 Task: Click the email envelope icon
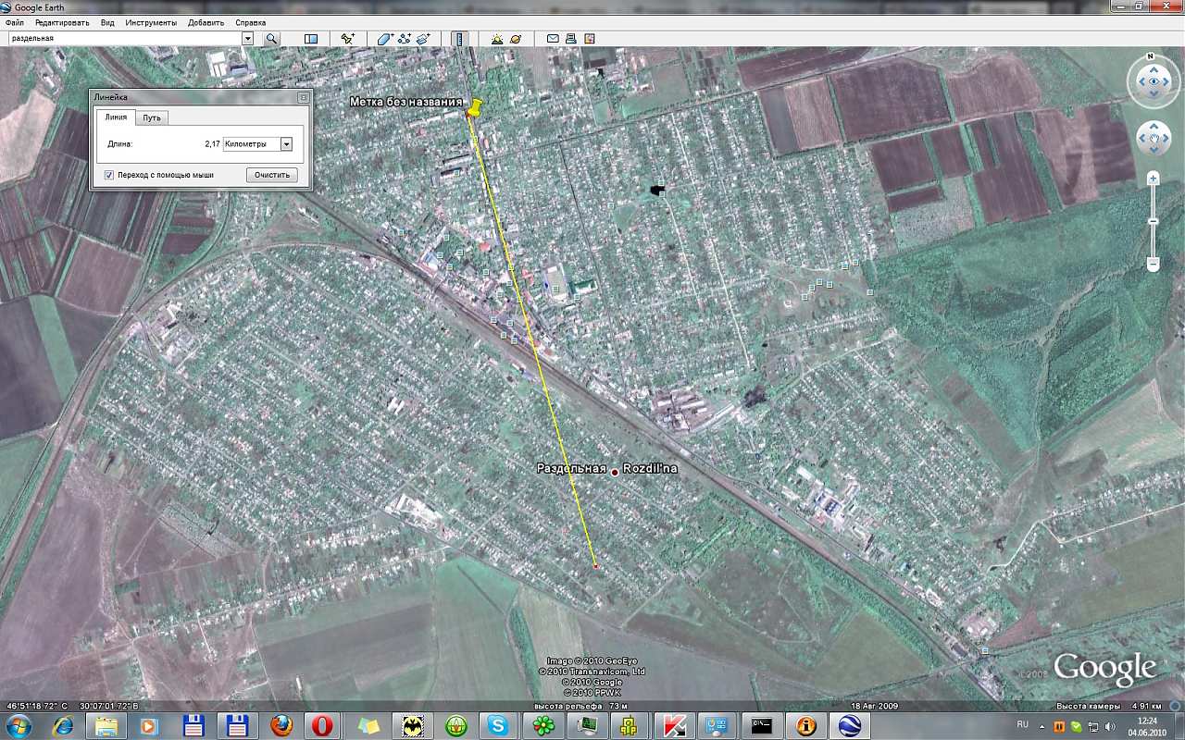(553, 39)
